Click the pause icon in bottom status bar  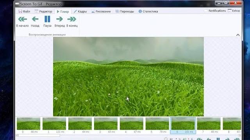click(x=218, y=139)
